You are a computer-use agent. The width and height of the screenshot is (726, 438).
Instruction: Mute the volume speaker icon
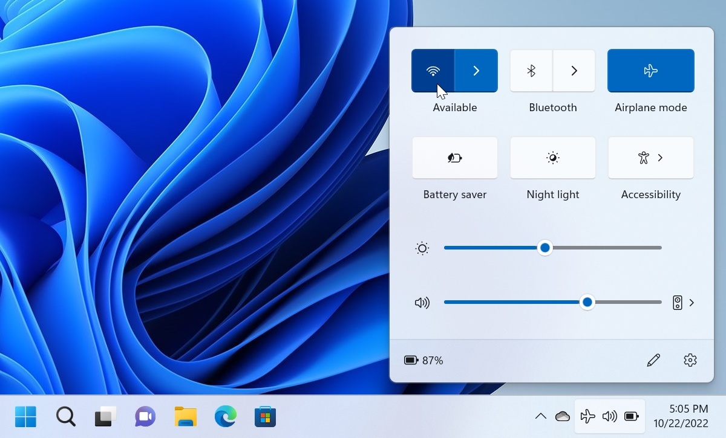click(422, 303)
